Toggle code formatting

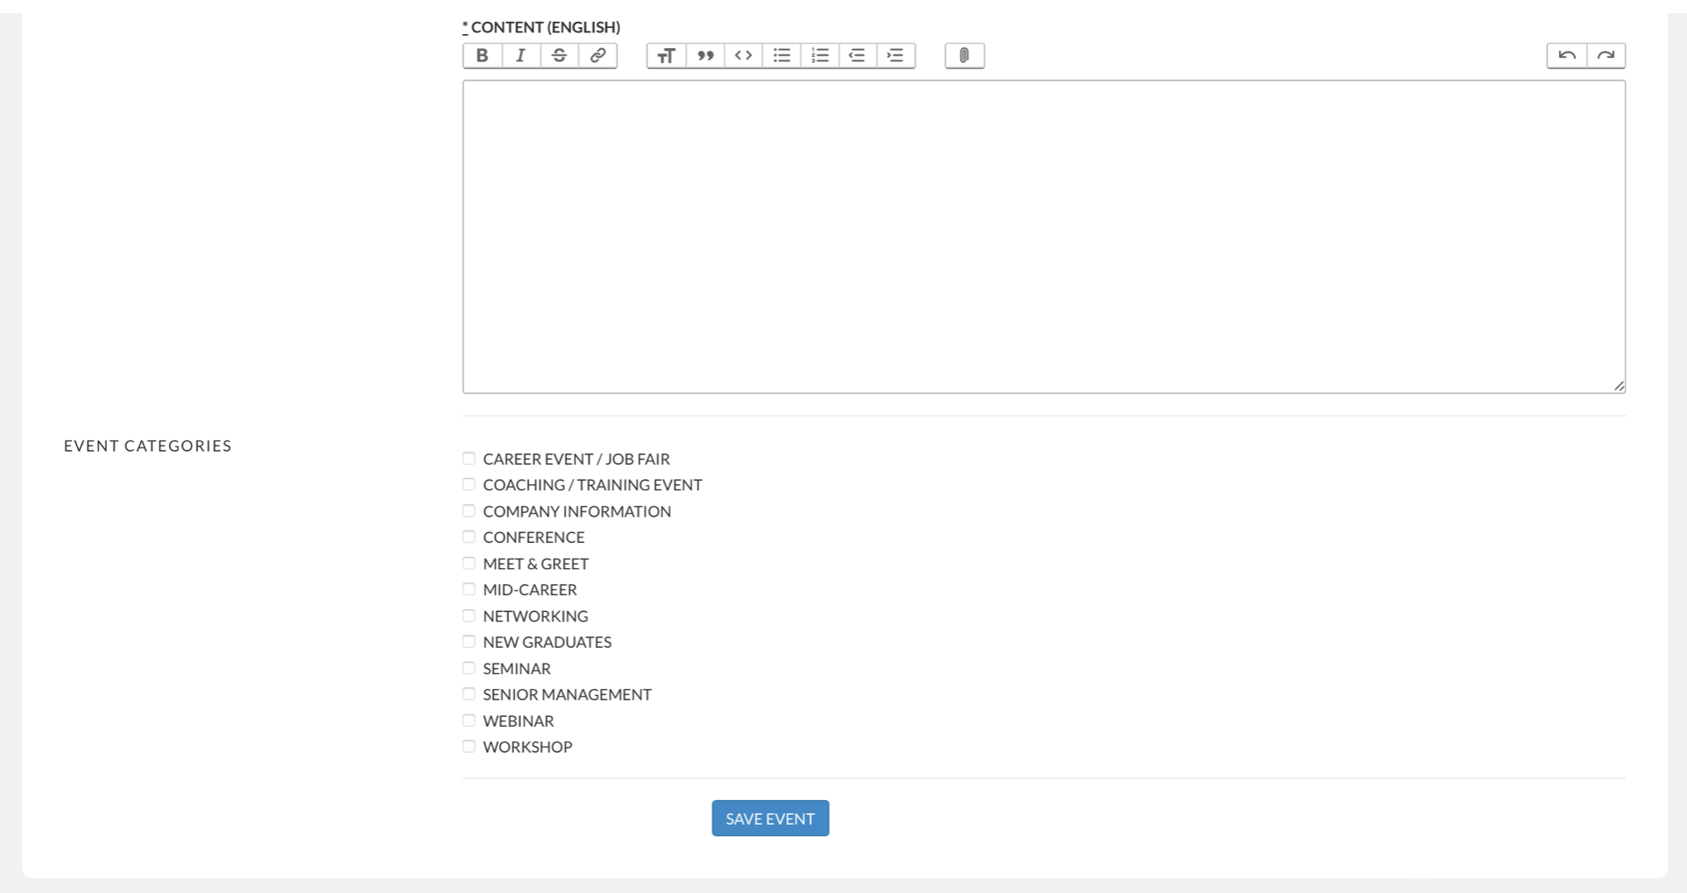click(743, 55)
